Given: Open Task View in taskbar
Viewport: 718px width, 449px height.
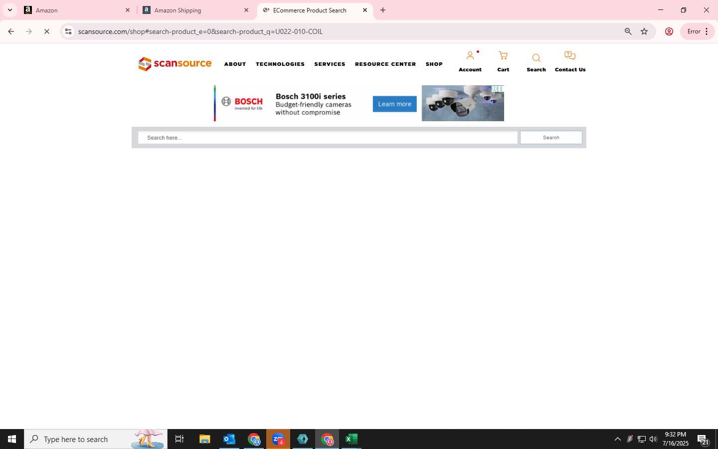Looking at the screenshot, I should (179, 439).
